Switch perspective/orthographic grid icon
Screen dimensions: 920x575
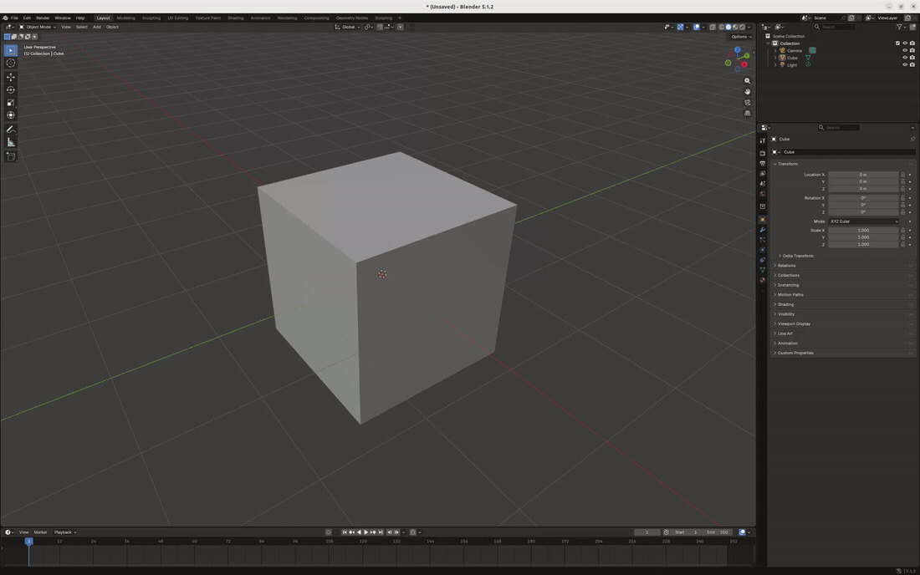point(747,113)
